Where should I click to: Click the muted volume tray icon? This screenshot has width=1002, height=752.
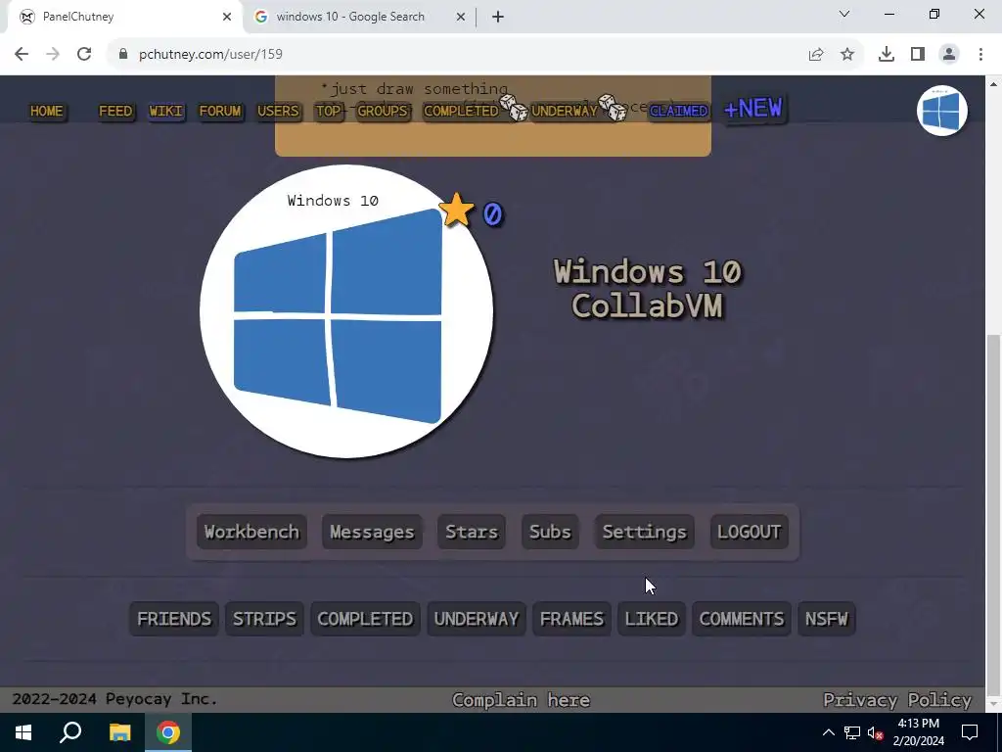tap(876, 732)
